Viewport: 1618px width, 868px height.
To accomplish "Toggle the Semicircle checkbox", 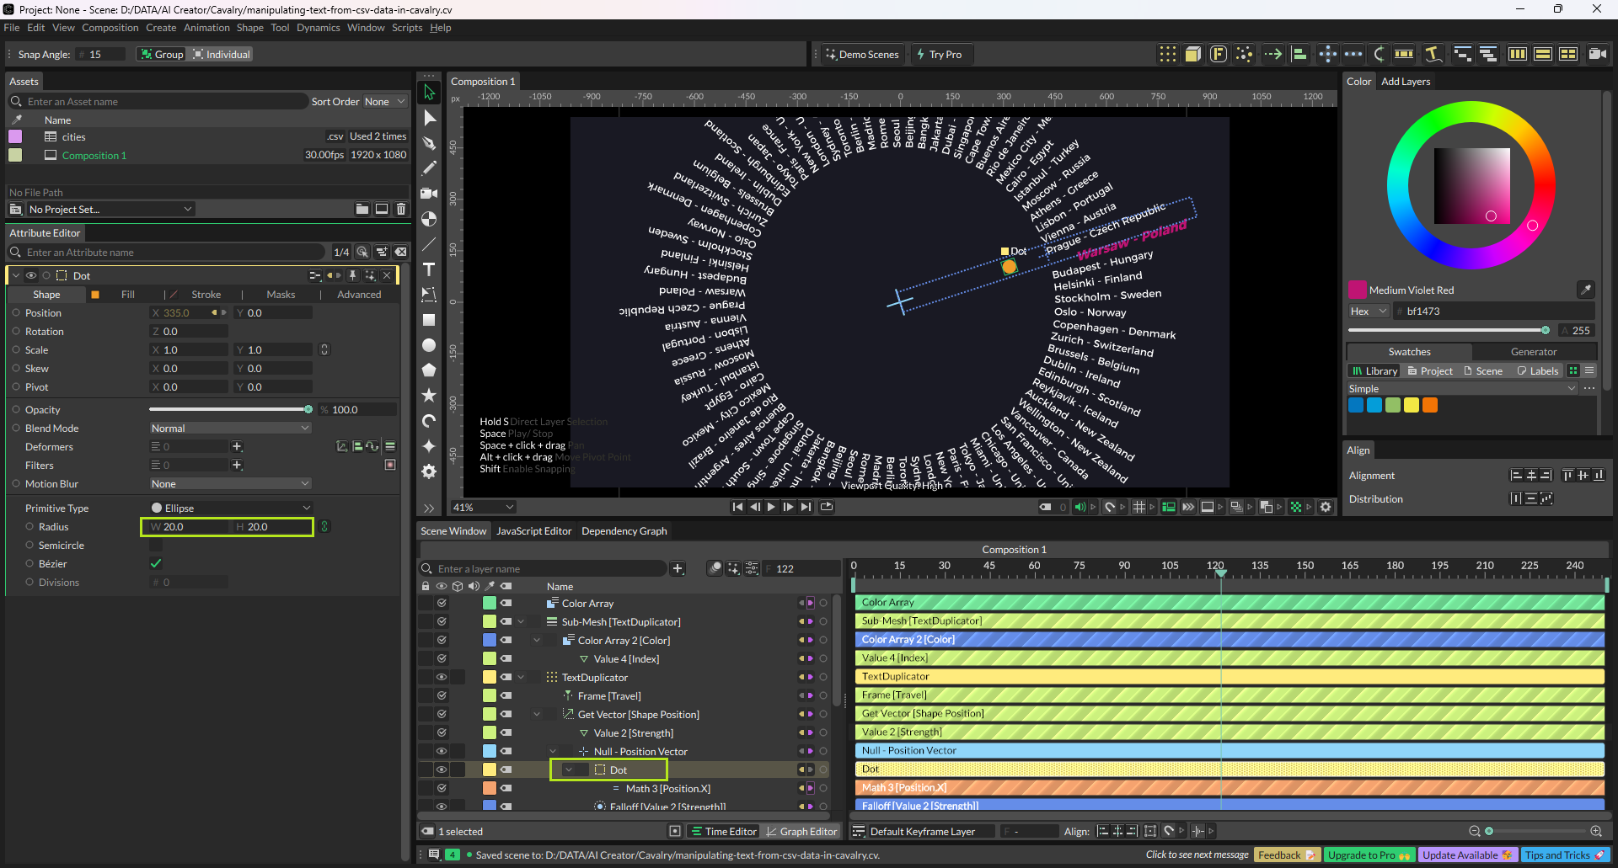I will [156, 546].
